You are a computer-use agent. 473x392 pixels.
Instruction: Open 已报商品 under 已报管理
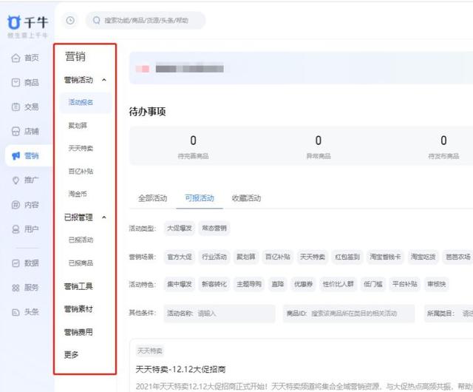click(81, 263)
